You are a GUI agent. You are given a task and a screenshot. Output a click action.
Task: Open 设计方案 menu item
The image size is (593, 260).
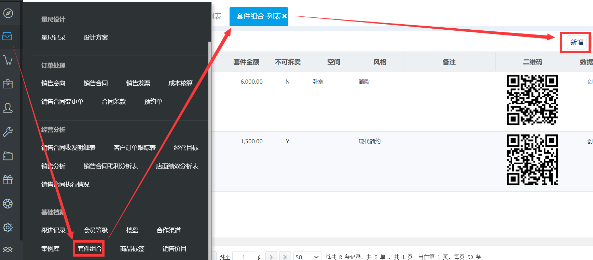click(96, 38)
